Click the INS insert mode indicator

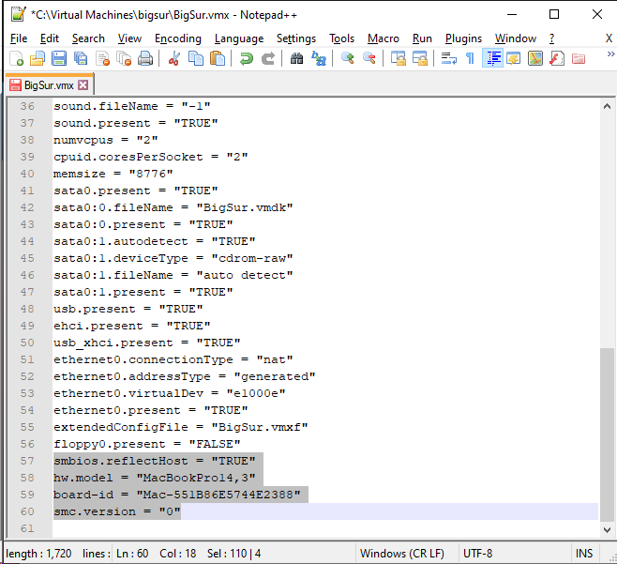click(x=584, y=554)
